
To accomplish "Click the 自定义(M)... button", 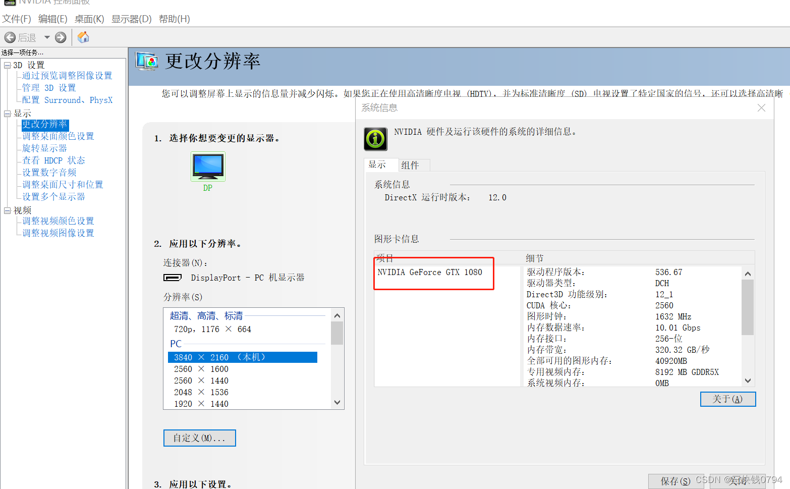I will click(x=200, y=438).
